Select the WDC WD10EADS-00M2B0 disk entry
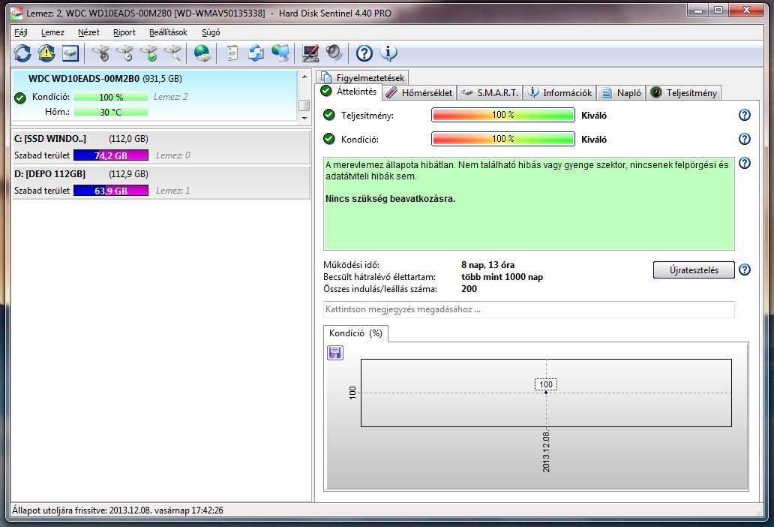This screenshot has width=774, height=527. pyautogui.click(x=155, y=96)
